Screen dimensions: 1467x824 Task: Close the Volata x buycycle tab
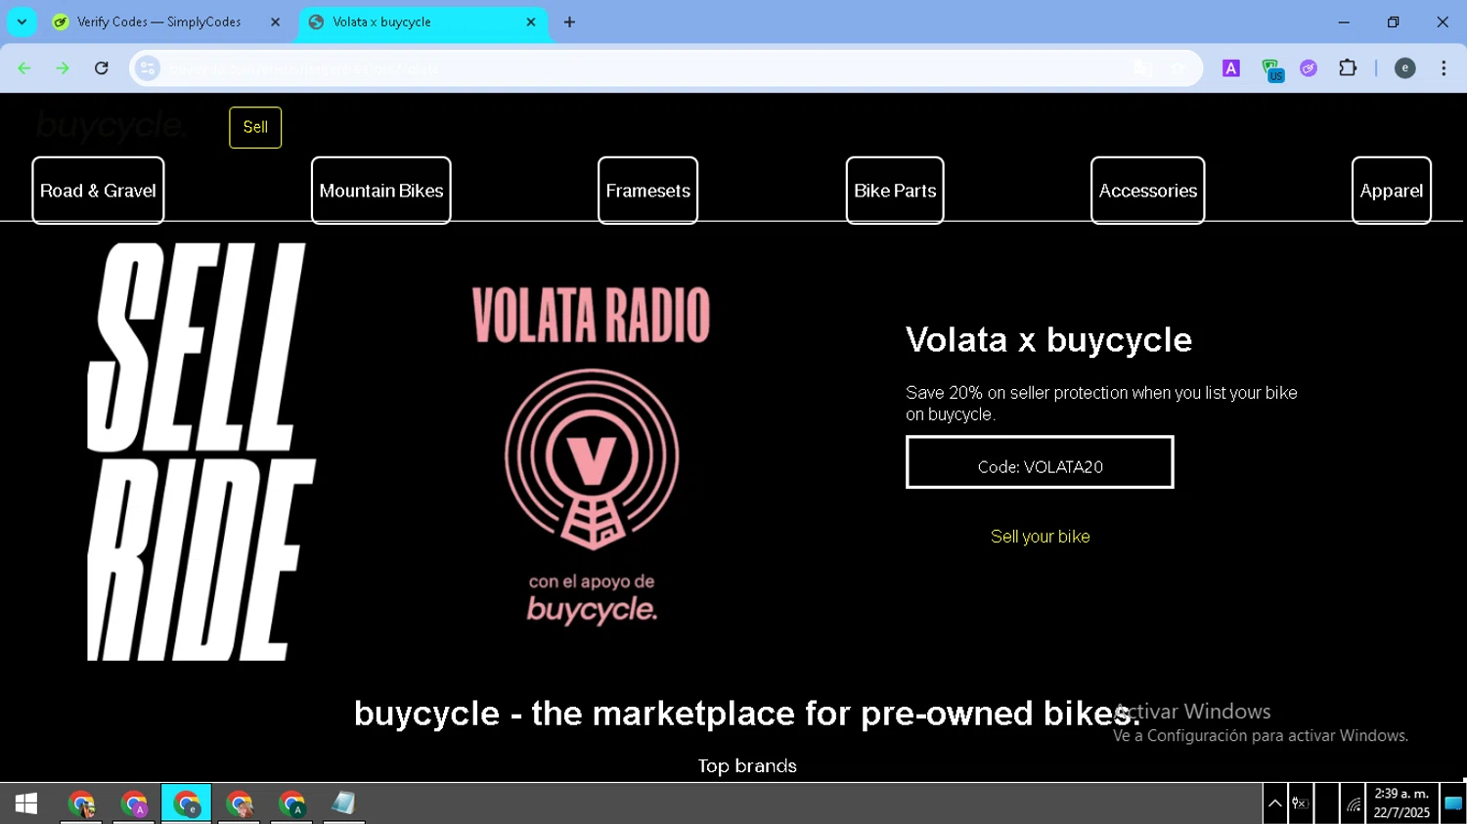point(531,22)
